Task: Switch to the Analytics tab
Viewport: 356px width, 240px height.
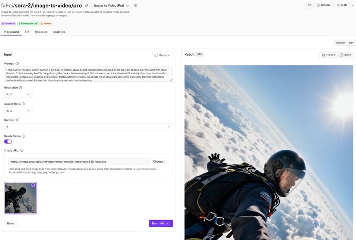Action: click(59, 32)
